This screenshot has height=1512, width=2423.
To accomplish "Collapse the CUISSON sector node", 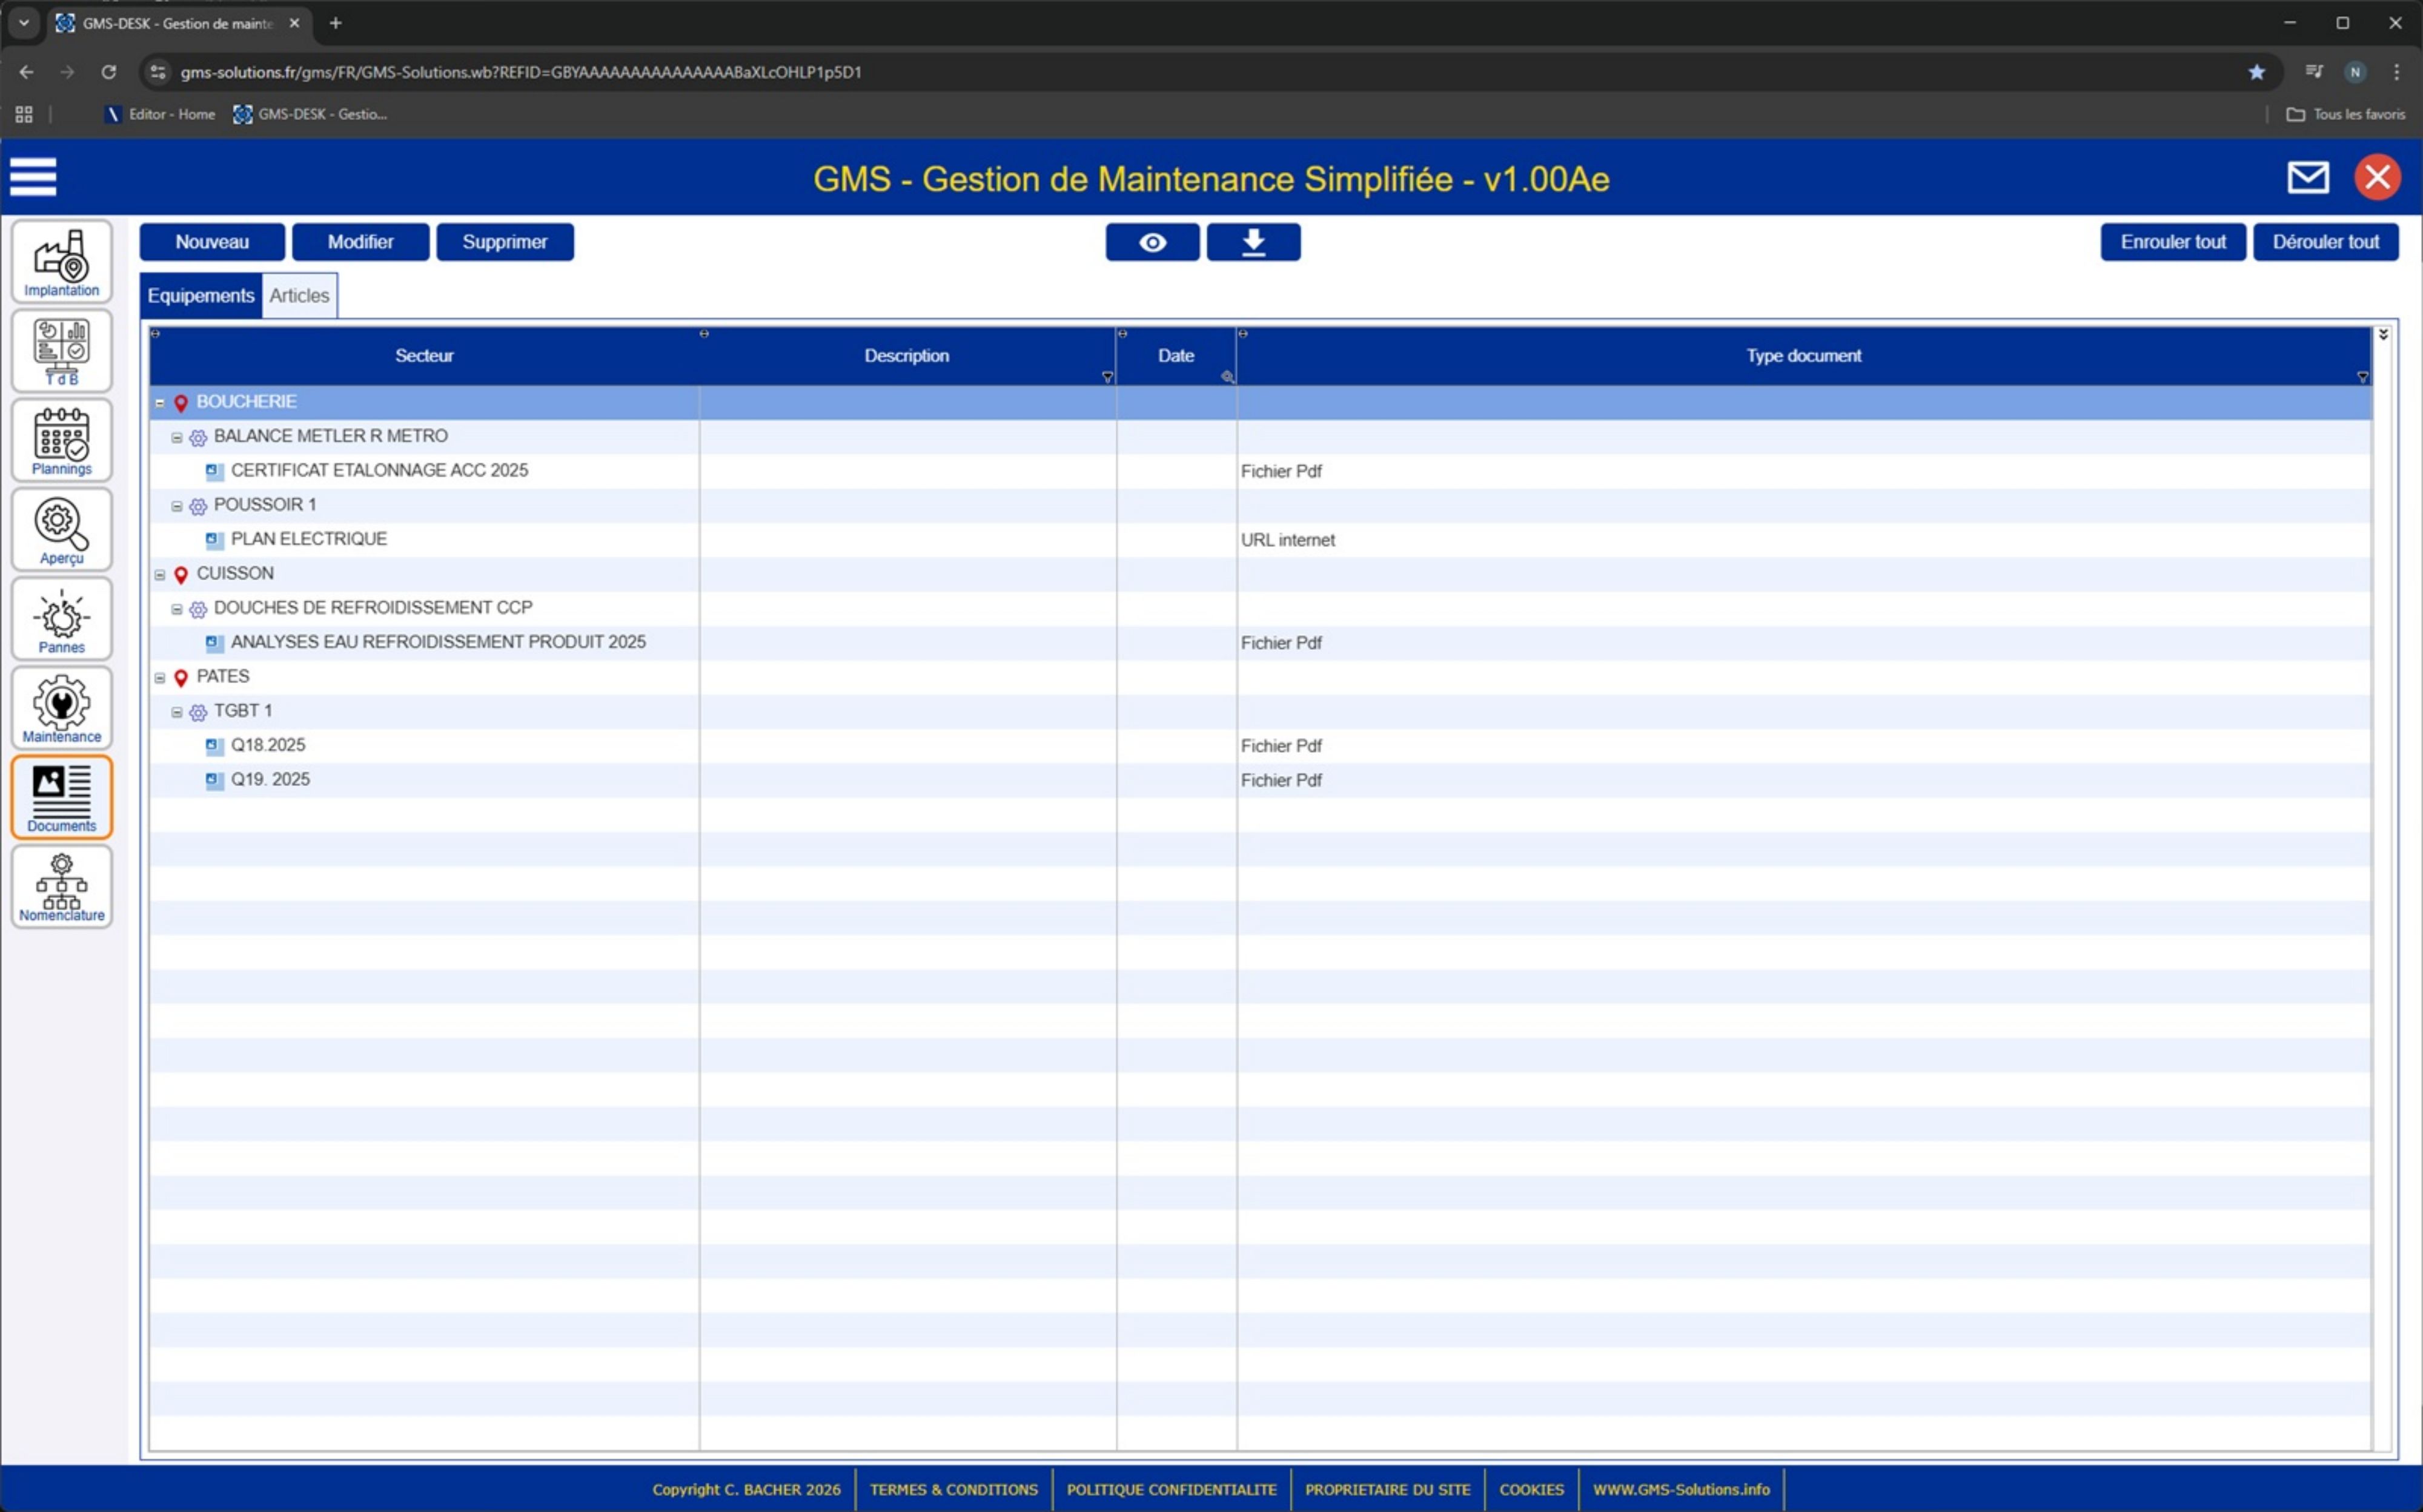I will click(160, 575).
